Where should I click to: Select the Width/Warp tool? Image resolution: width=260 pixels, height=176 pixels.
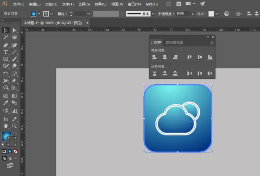point(6,81)
